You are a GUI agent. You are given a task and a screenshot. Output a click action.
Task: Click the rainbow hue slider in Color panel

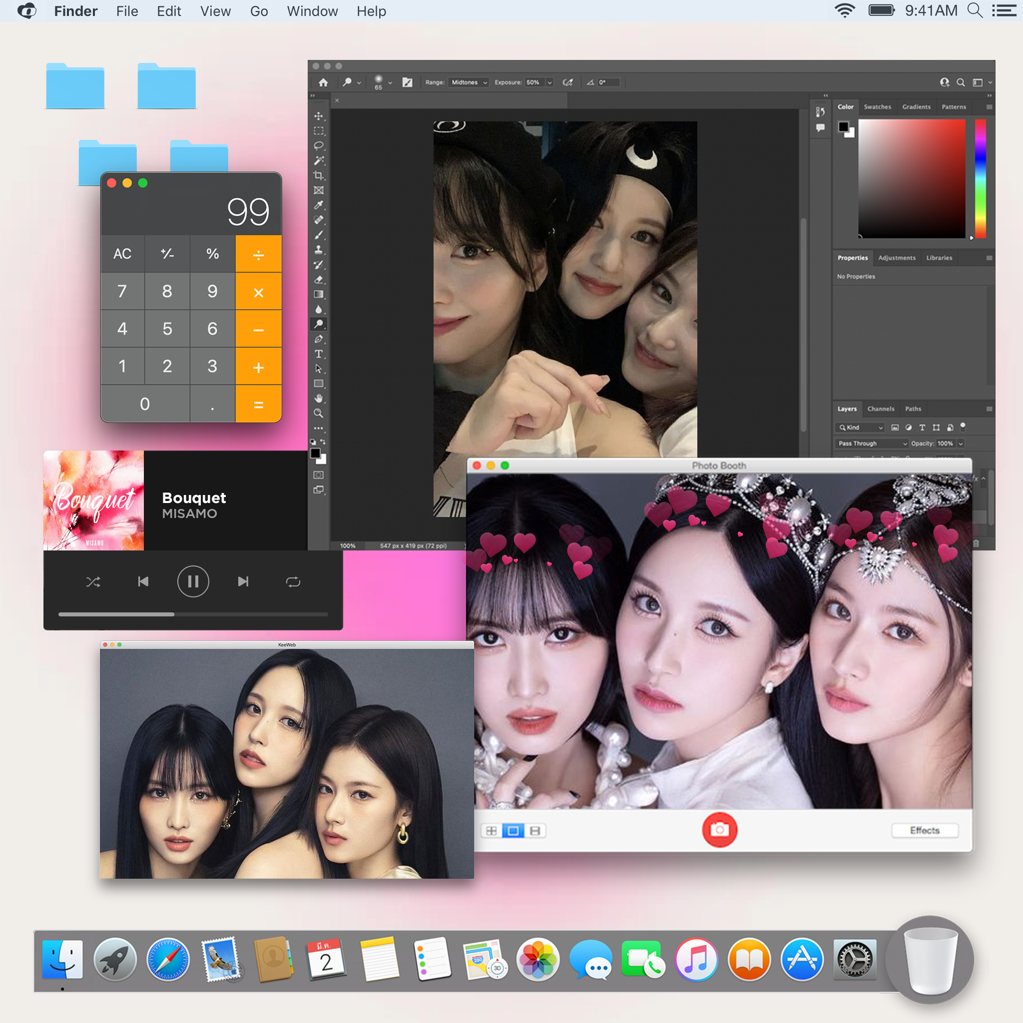click(x=980, y=178)
